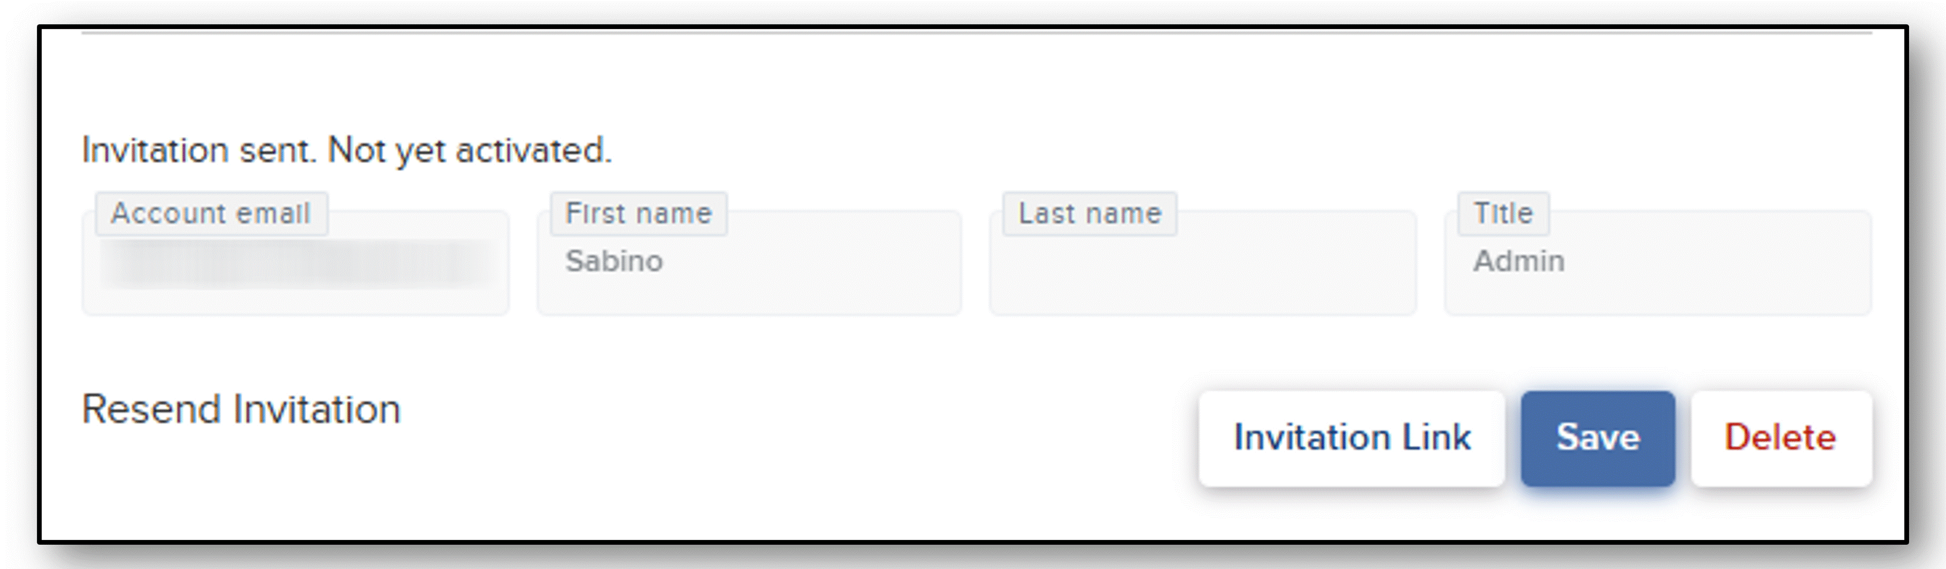
Task: Click the Resend Invitation link
Action: (241, 409)
